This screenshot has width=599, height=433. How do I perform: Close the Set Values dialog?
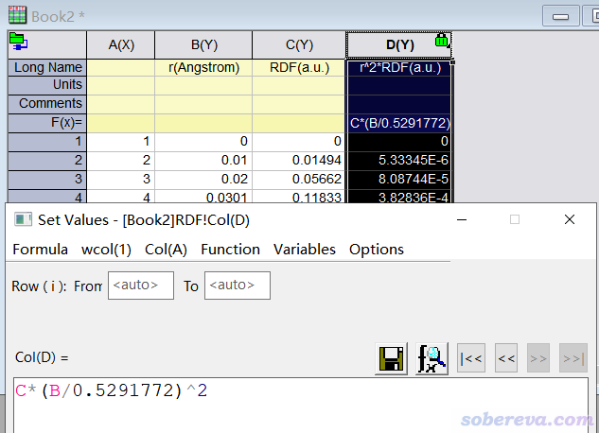pyautogui.click(x=570, y=219)
